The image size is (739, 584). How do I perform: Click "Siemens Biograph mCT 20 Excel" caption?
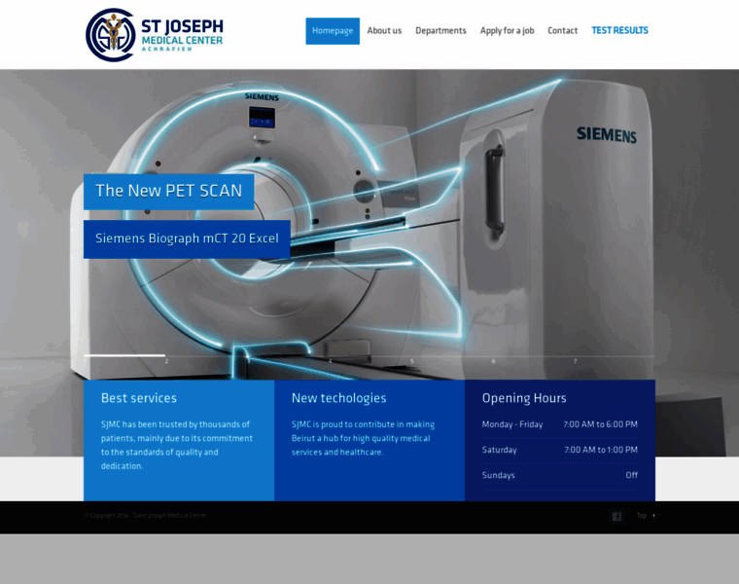click(187, 238)
